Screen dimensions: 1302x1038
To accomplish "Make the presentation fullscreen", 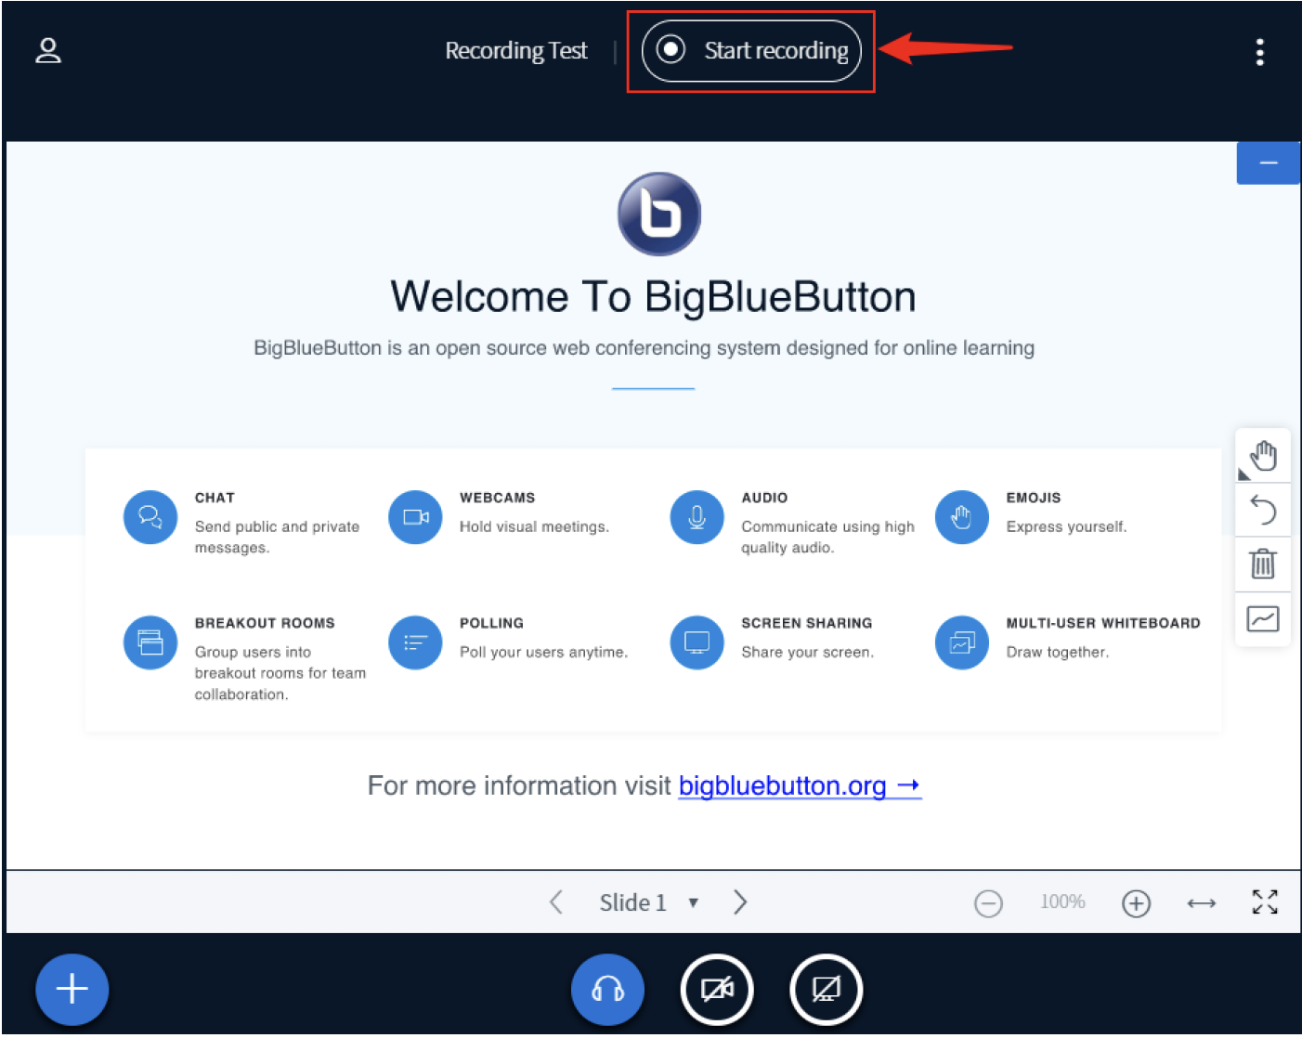I will point(1265,902).
